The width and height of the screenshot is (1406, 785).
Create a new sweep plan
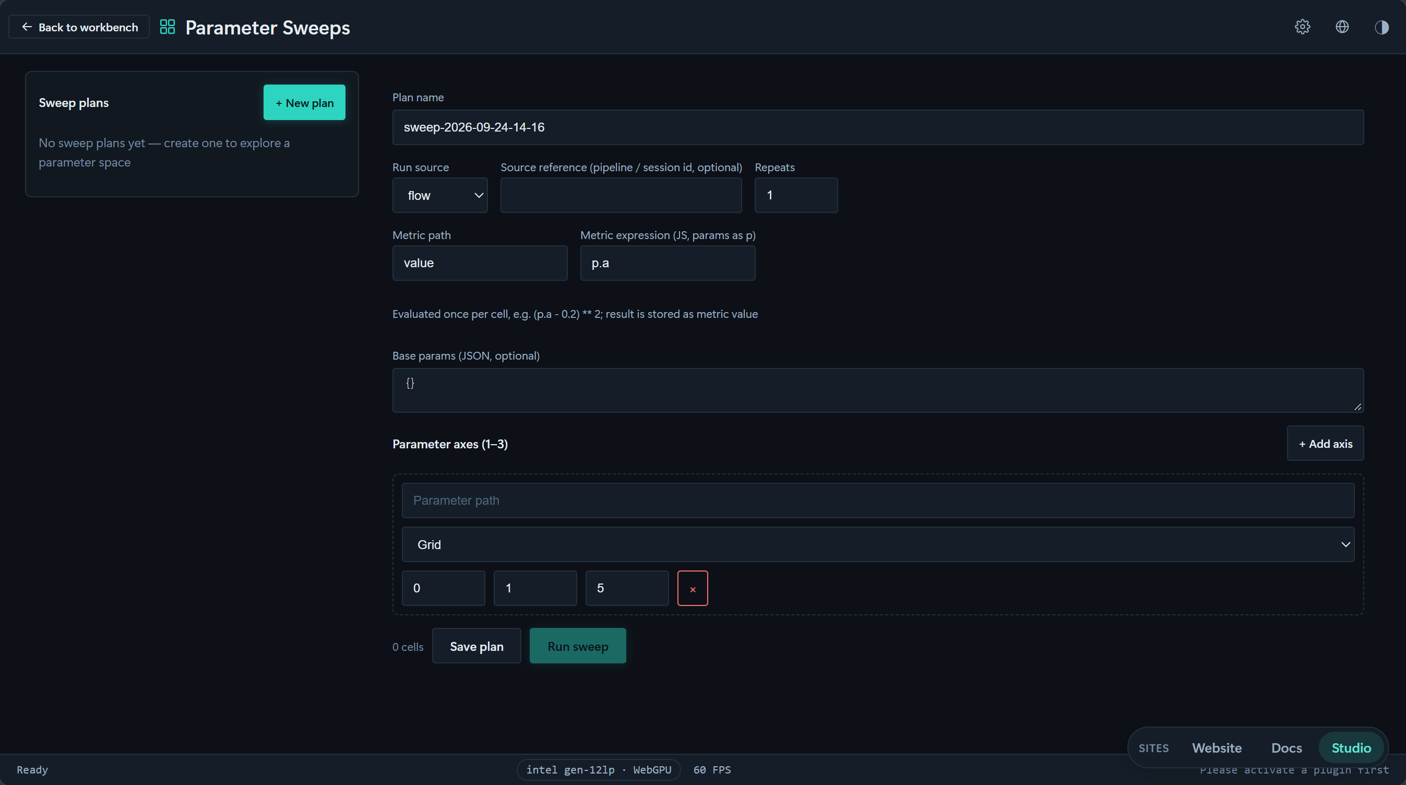click(304, 103)
